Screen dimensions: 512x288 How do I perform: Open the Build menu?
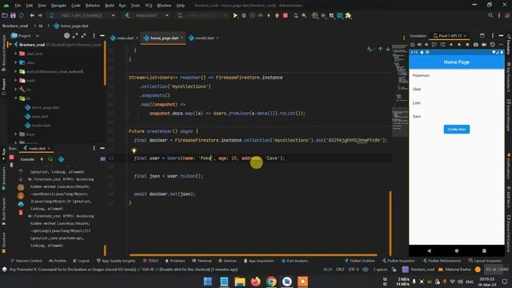[x=110, y=6]
